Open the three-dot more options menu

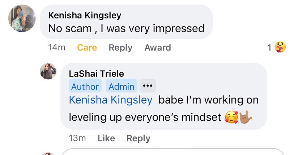click(147, 86)
